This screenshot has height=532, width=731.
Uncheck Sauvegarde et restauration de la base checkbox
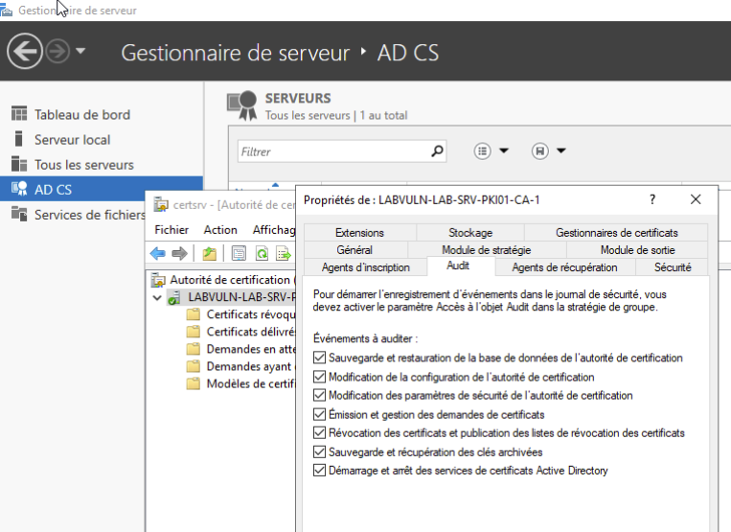pyautogui.click(x=319, y=358)
